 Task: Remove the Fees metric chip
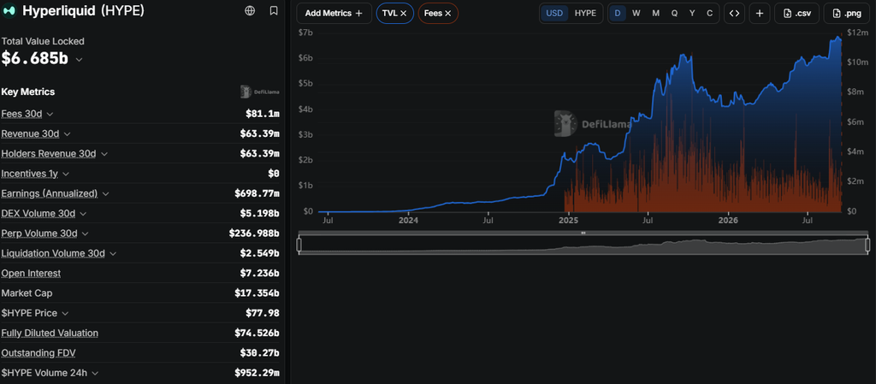[x=447, y=14]
